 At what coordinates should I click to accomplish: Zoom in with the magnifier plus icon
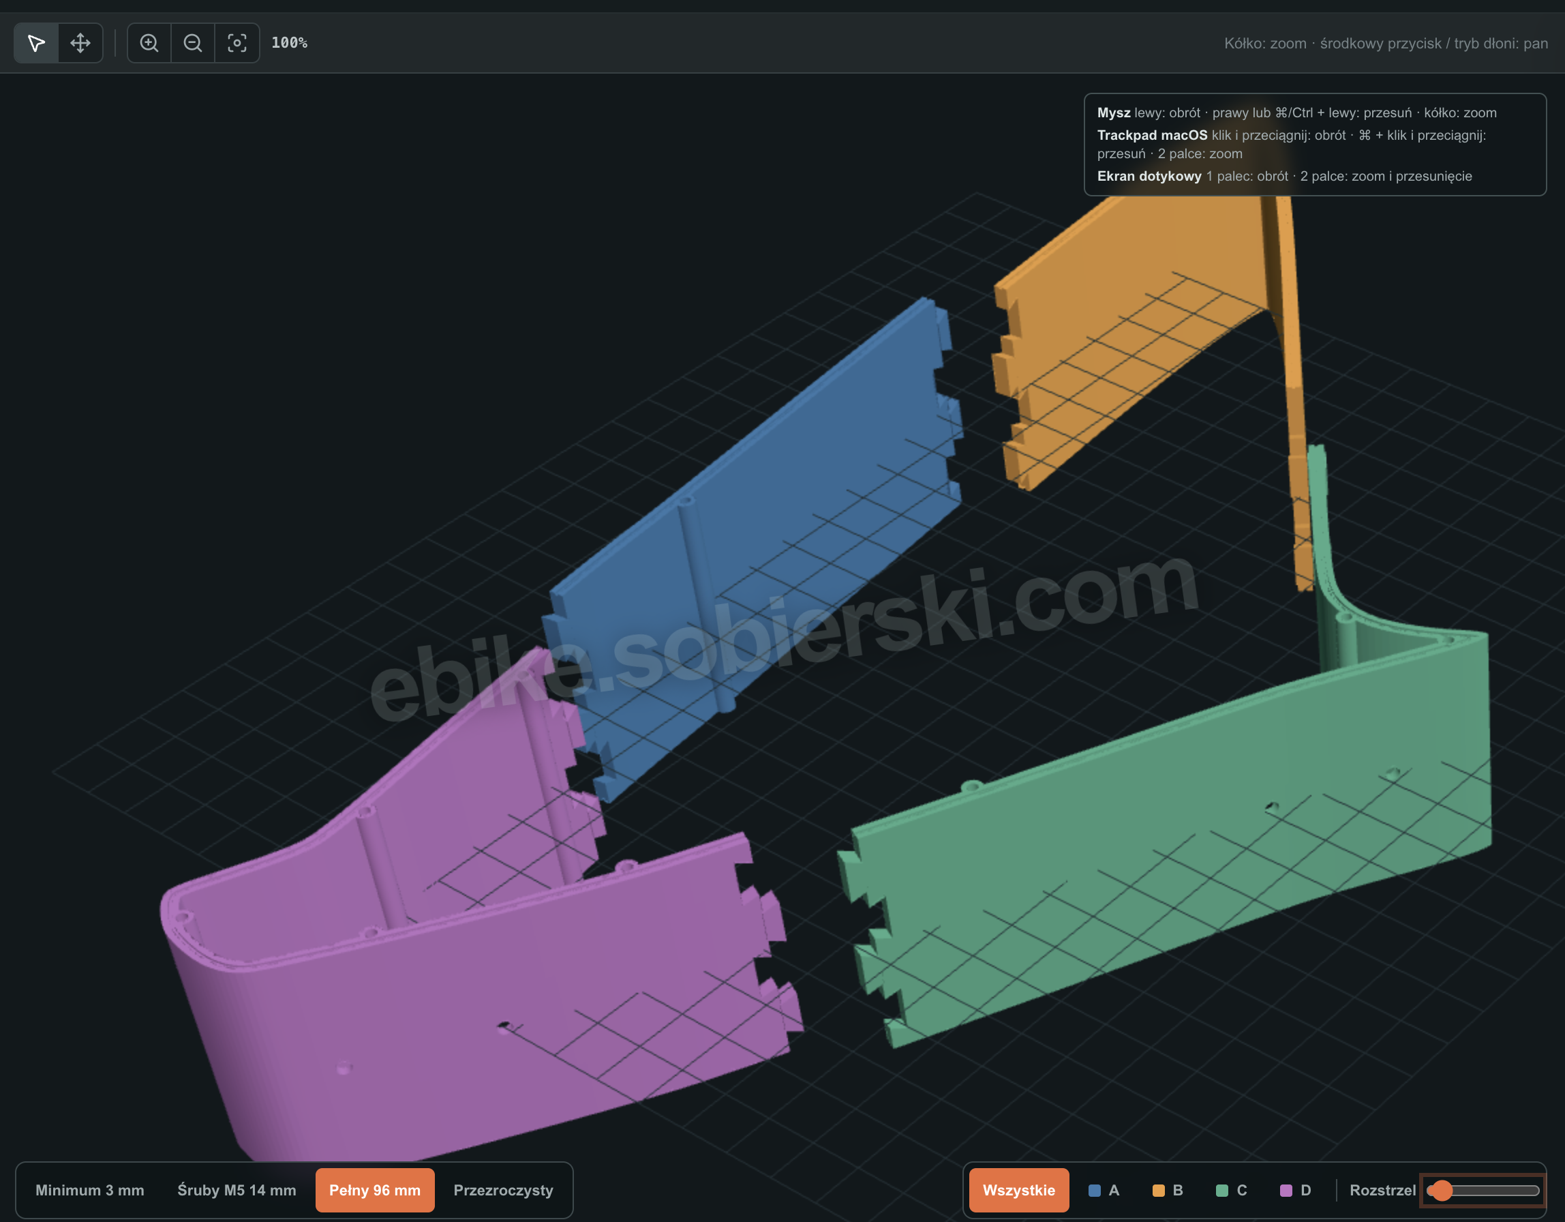coord(149,43)
